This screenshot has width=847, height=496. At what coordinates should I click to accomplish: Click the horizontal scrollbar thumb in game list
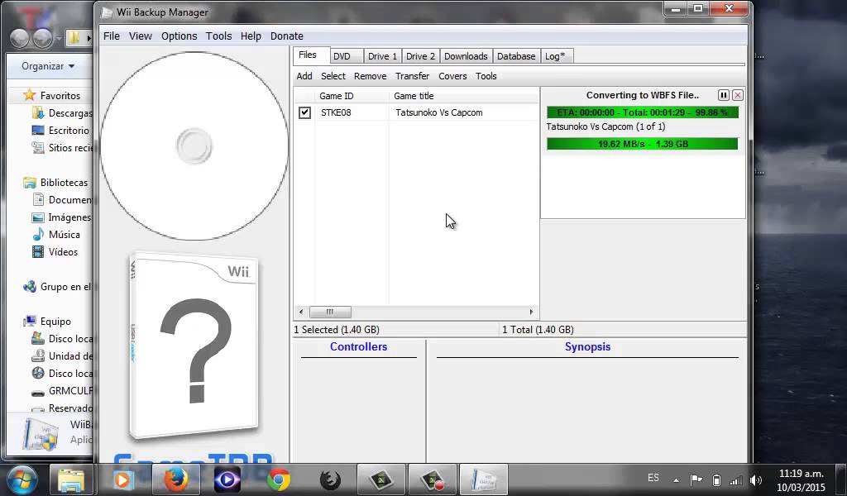[330, 312]
